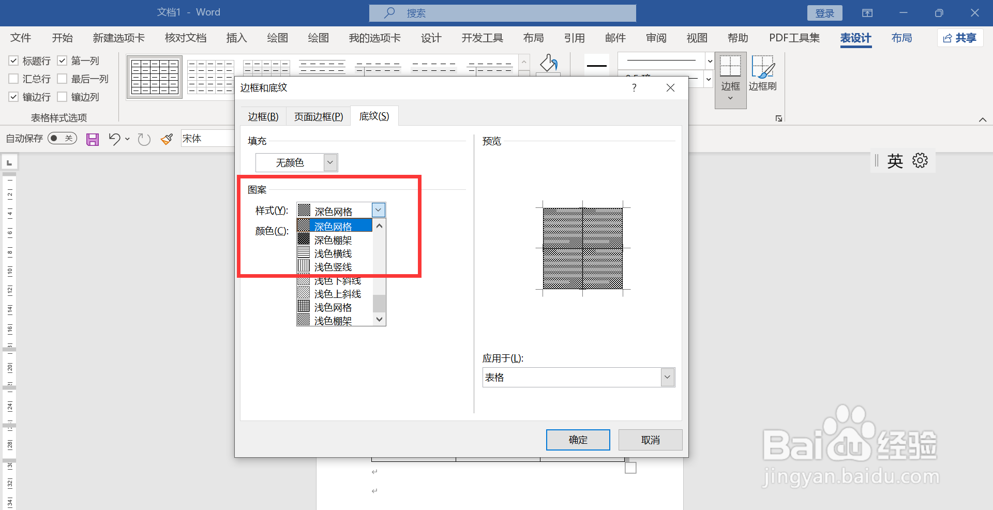993x510 pixels.
Task: Click the 宋体 font name box
Action: (x=207, y=138)
